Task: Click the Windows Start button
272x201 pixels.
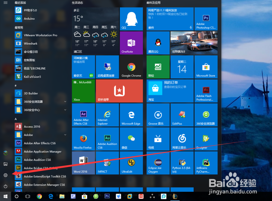Action: [x=5, y=196]
